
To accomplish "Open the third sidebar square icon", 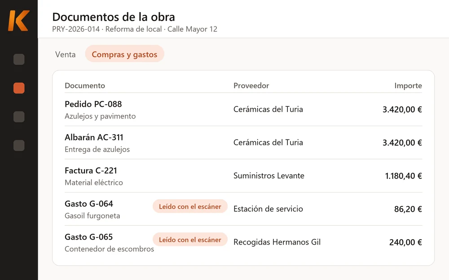I will click(19, 117).
